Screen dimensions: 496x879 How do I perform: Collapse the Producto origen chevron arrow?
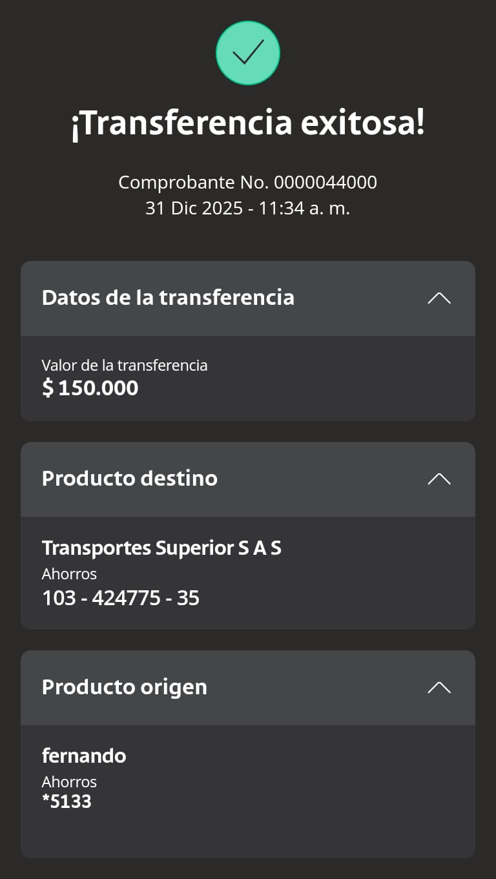(x=439, y=687)
